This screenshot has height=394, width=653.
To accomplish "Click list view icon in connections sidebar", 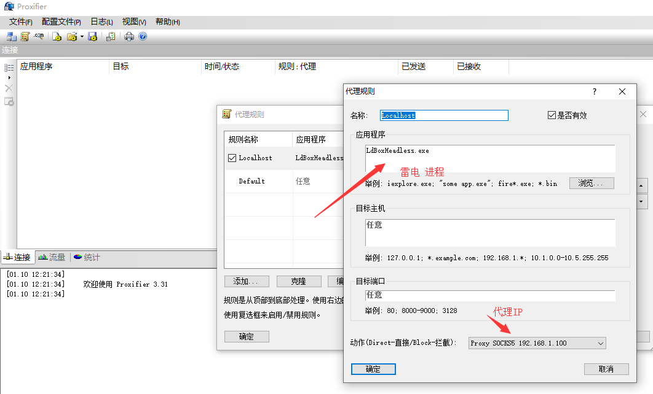I will 9,68.
